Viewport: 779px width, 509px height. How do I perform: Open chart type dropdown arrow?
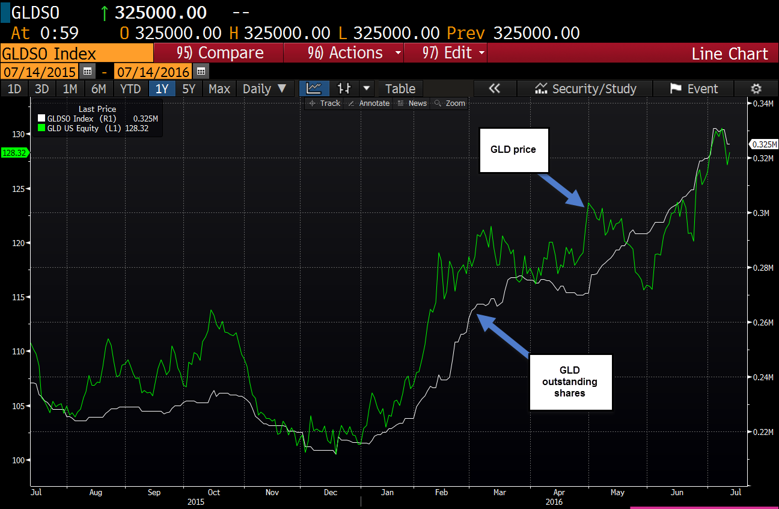366,88
